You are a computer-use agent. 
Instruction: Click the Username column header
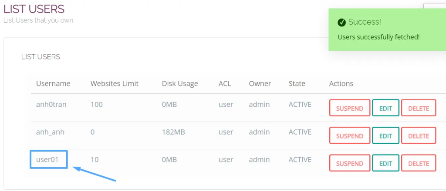53,83
